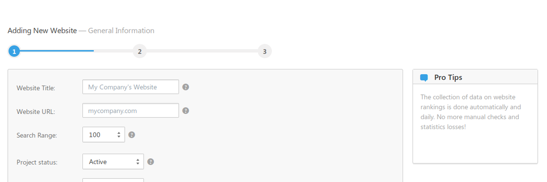
Task: Go to step 3 of the wizard
Action: 264,51
